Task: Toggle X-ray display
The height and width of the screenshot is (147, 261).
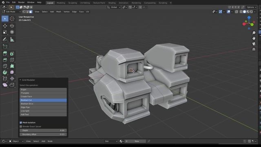Action: (x=237, y=12)
